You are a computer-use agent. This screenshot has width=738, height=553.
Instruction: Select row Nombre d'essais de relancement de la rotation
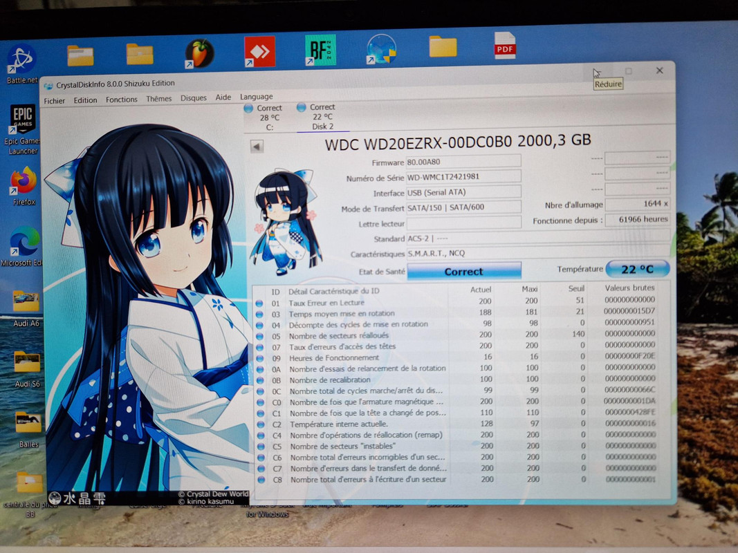tap(456, 368)
